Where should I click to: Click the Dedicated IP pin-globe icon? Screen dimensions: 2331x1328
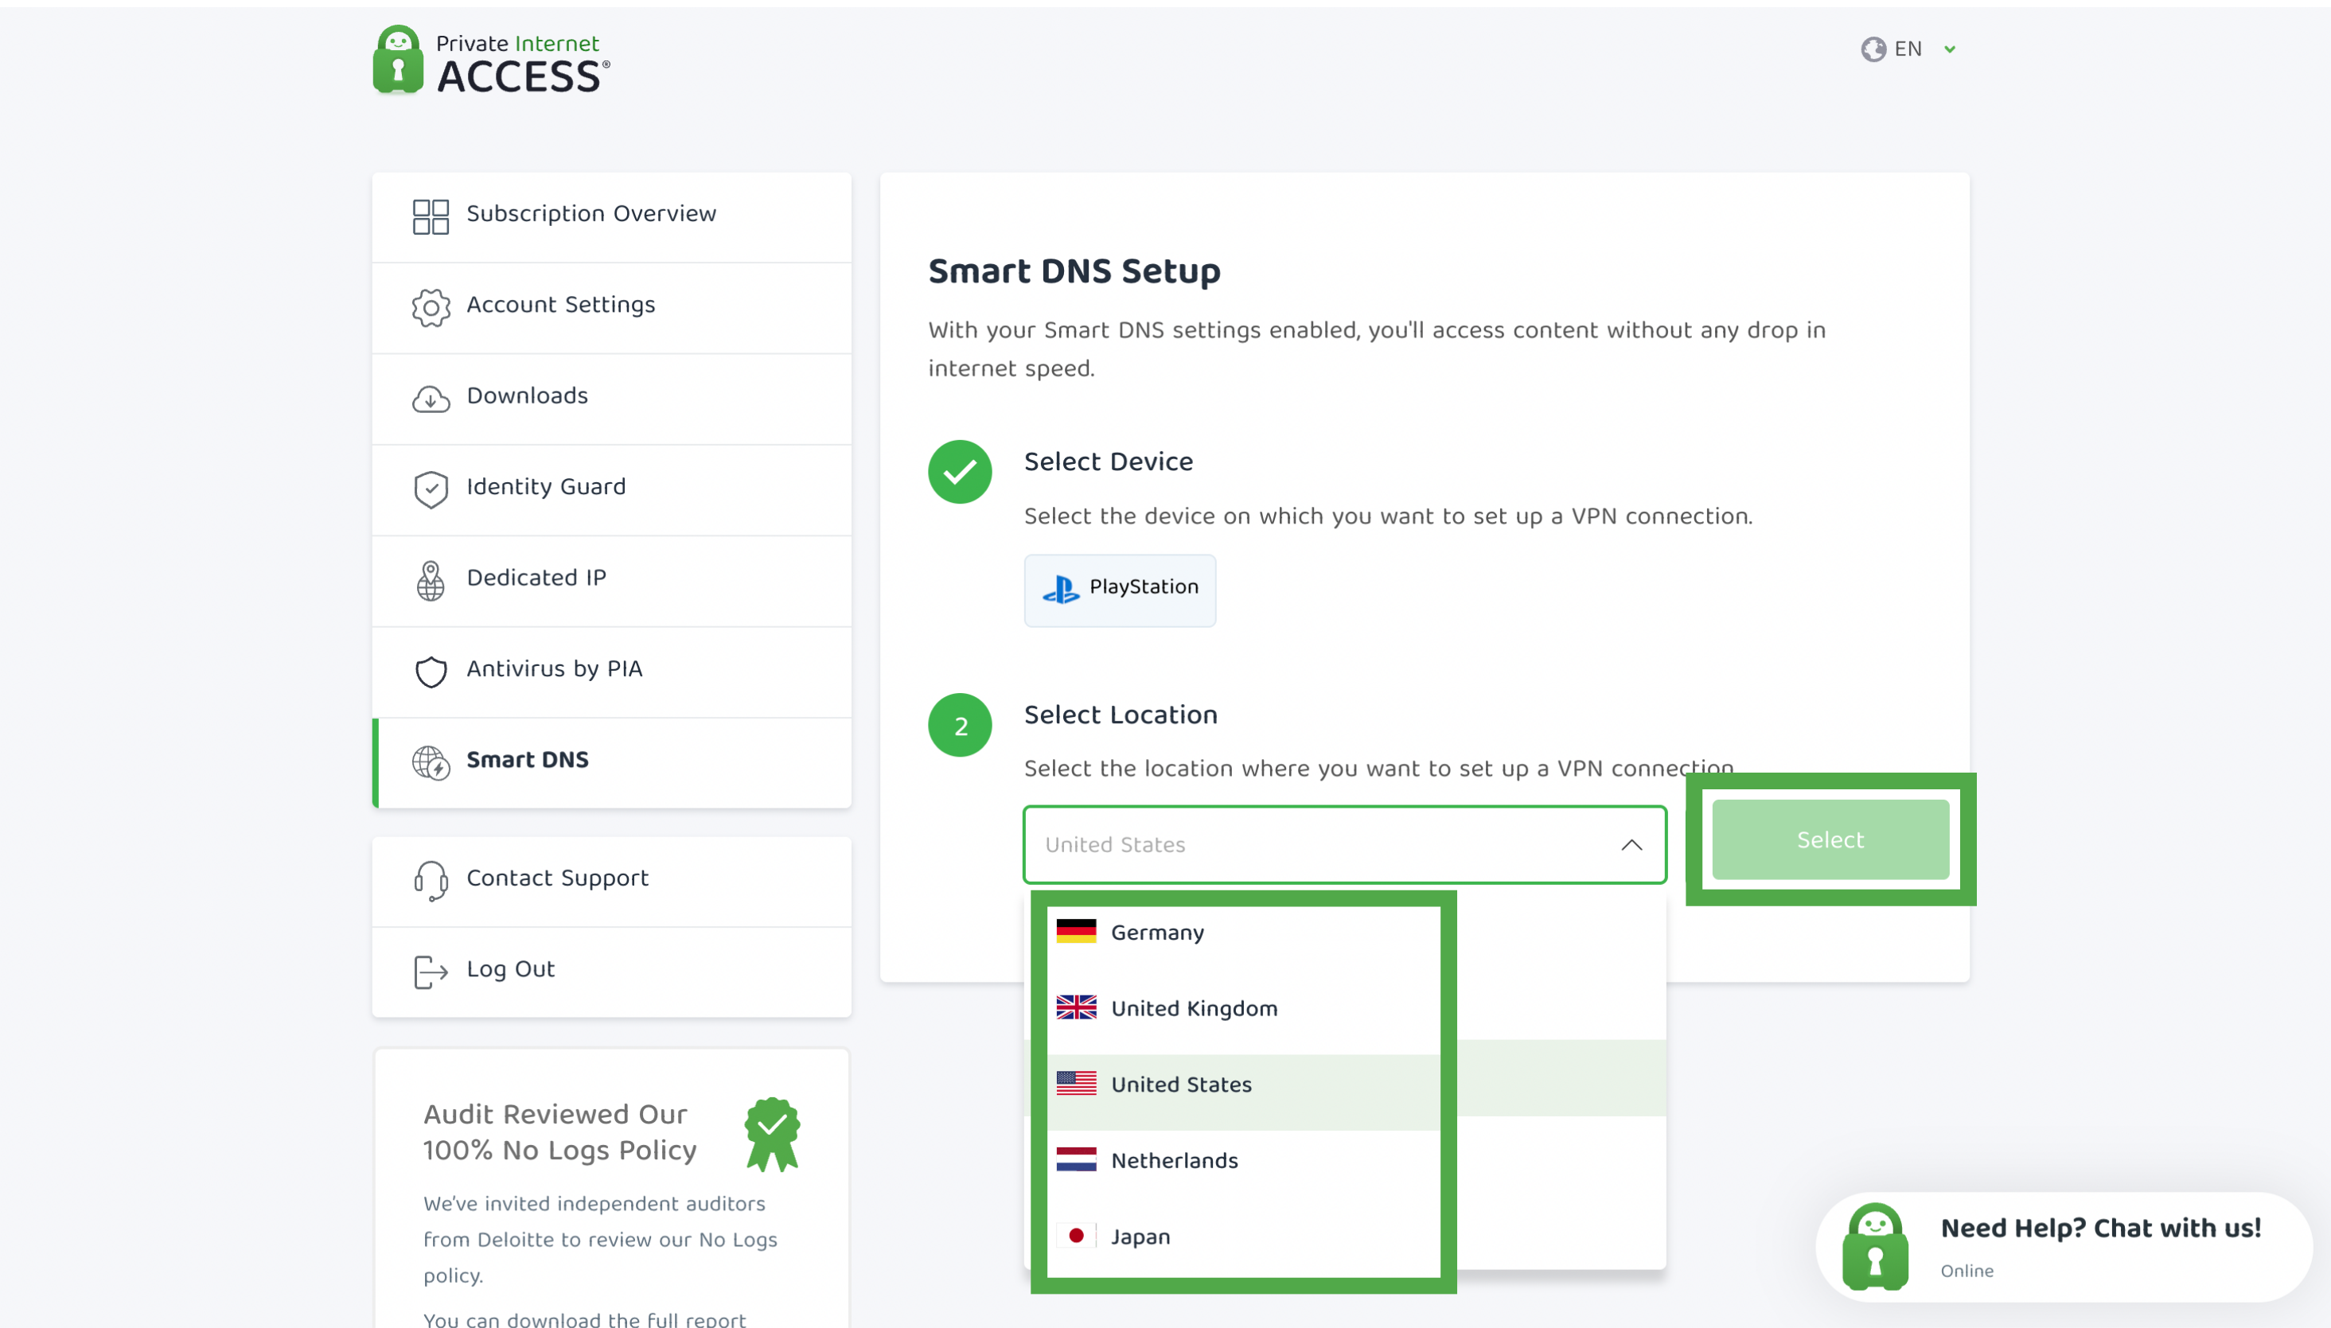coord(431,581)
